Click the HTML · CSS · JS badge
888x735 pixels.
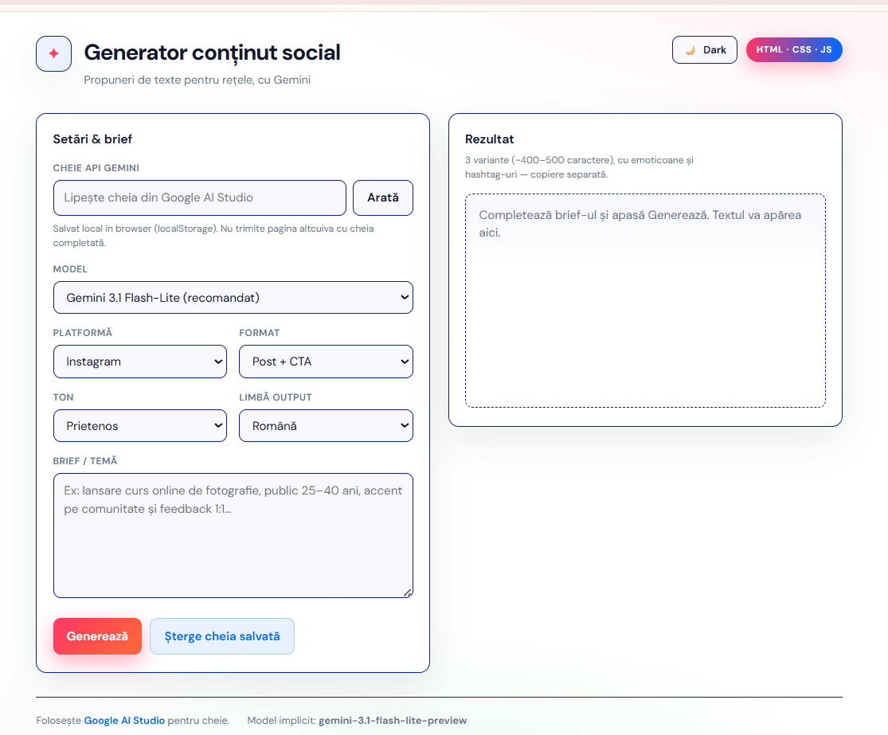pos(794,50)
